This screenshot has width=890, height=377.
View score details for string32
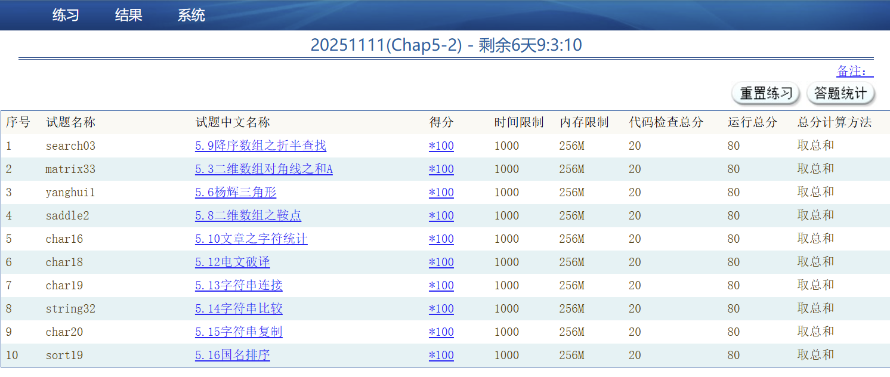(x=441, y=308)
